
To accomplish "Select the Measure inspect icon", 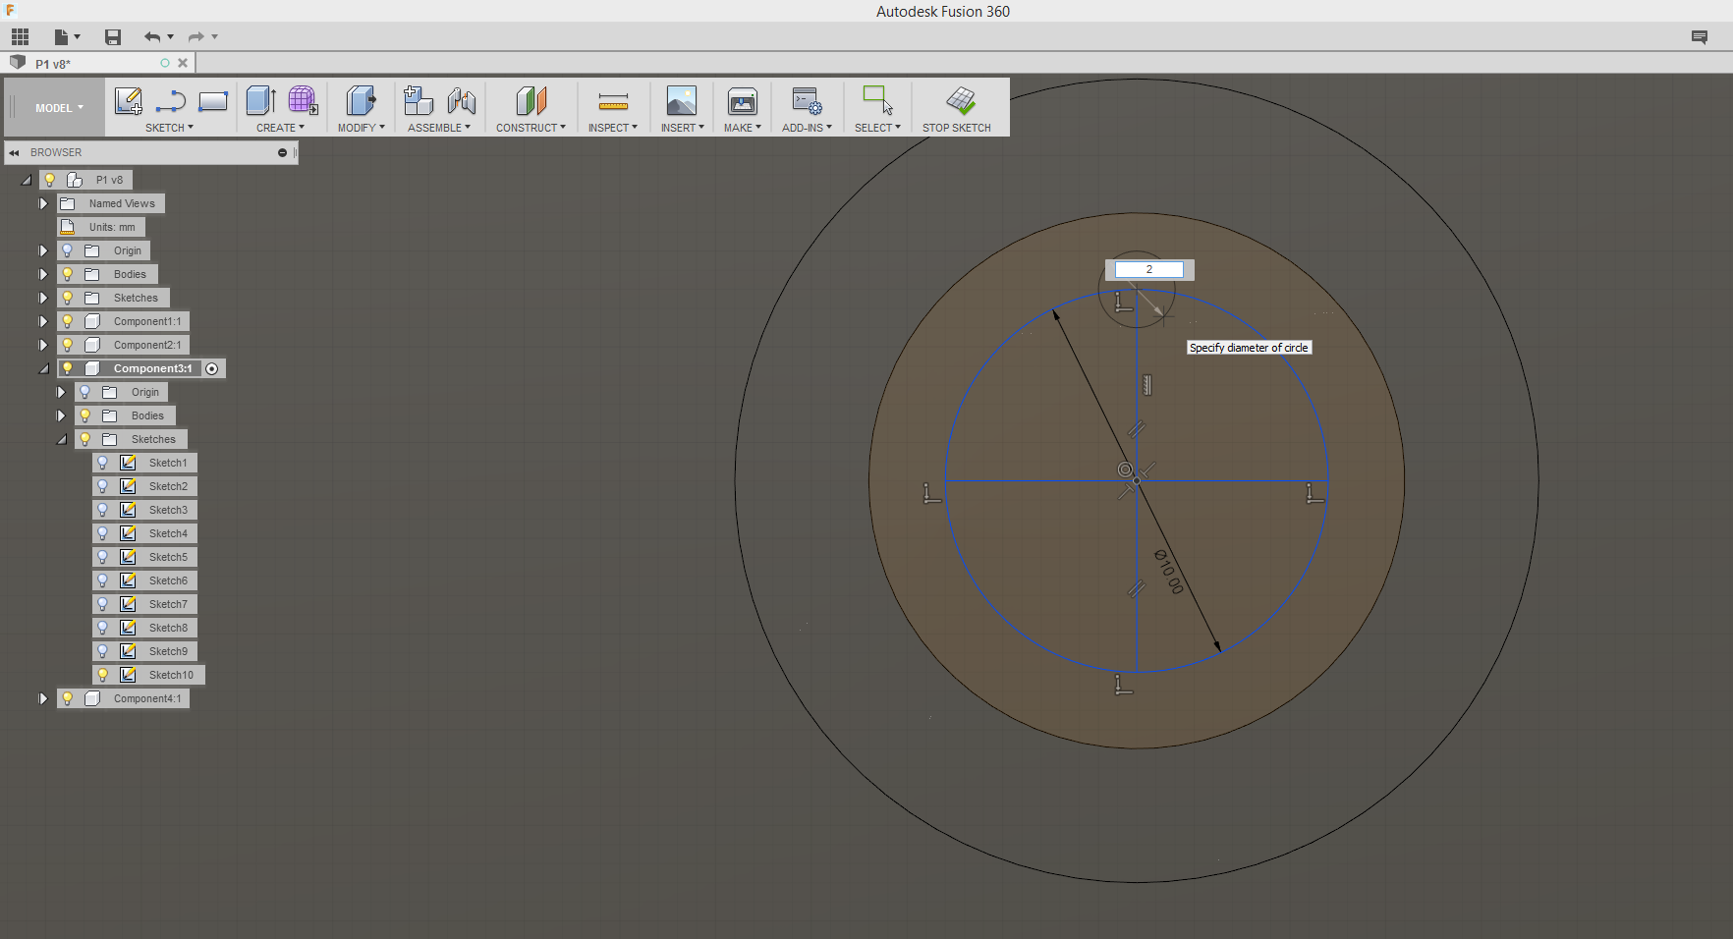I will click(x=613, y=101).
